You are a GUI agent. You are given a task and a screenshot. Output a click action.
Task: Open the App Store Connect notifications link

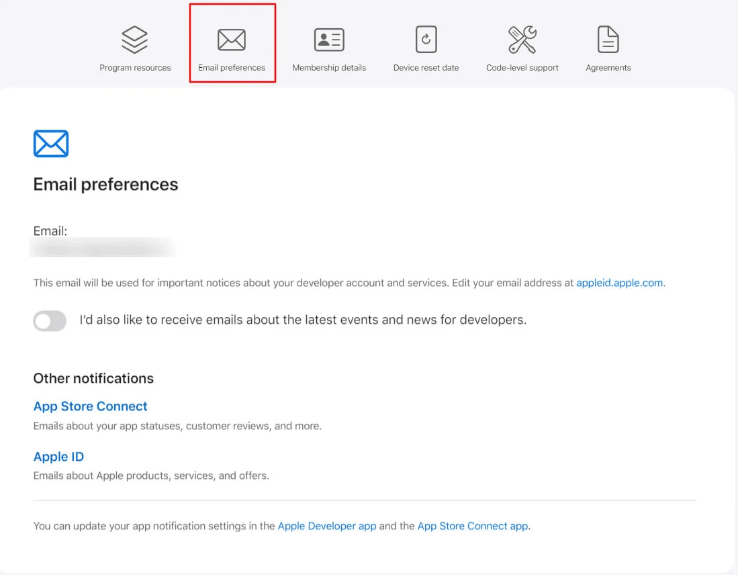pos(91,406)
